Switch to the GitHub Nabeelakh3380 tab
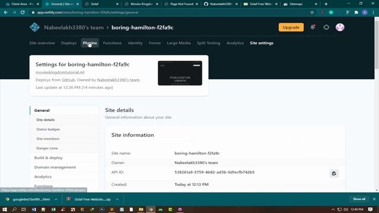Screen dimensions: 379x213 pyautogui.click(x=220, y=4)
